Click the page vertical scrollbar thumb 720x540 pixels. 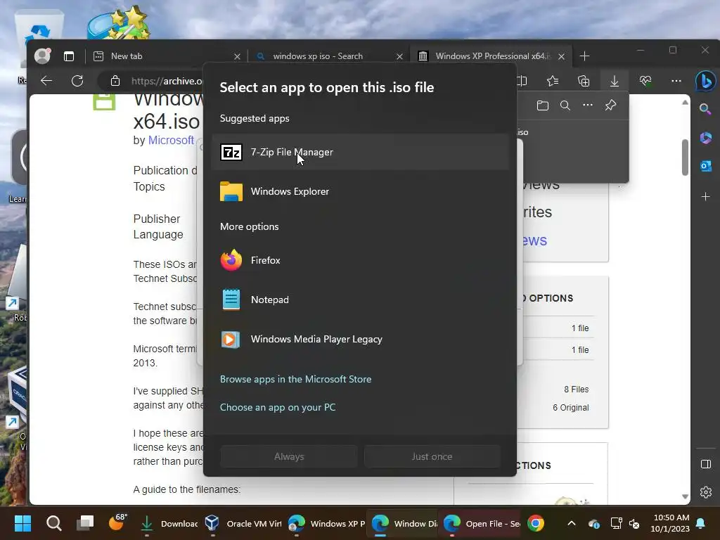point(685,157)
